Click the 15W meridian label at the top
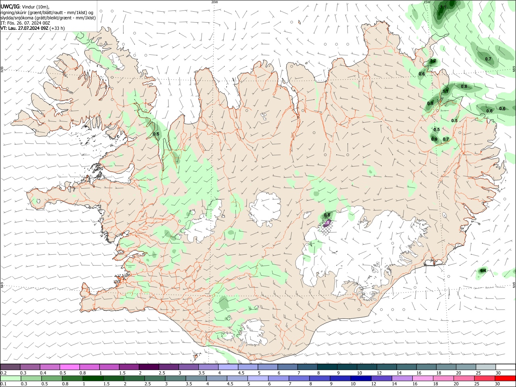516x387 pixels. point(427,2)
